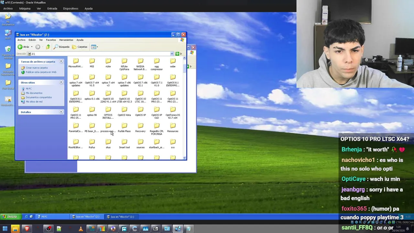Open the Rufus folder
This screenshot has width=414, height=233.
(x=92, y=144)
